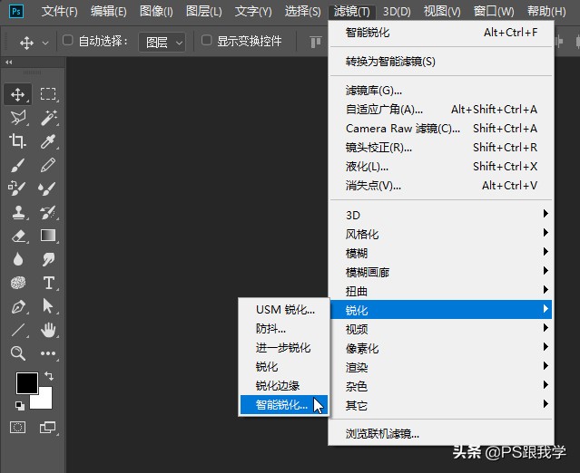Select the History Brush tool
Viewport: 580px width, 473px height.
(x=48, y=212)
